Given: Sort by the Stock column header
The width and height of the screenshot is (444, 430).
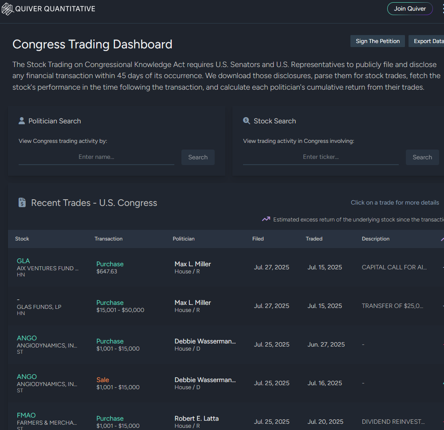Looking at the screenshot, I should click(22, 239).
